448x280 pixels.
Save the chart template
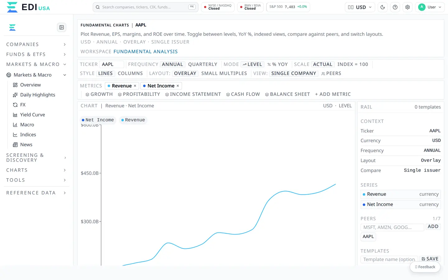coord(430,259)
